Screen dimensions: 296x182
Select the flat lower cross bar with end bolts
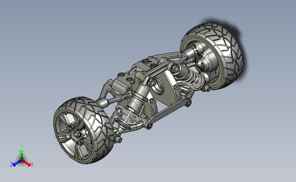(x=168, y=115)
